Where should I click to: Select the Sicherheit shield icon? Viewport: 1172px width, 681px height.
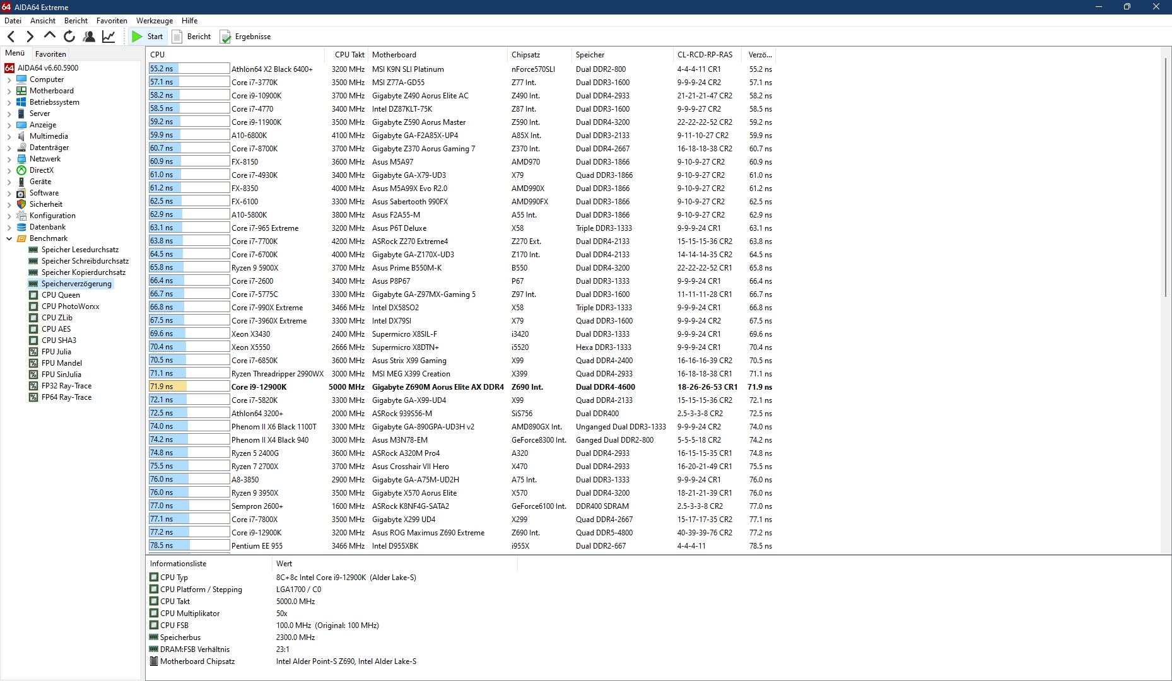(21, 204)
